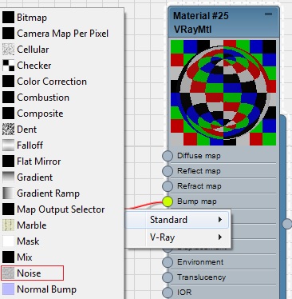The image size is (292, 299).
Task: Choose Color Correction from the list
Action: (52, 82)
